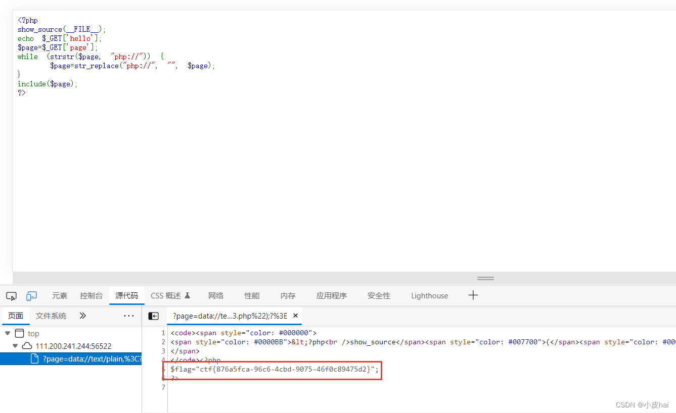Select the 源代码 tab
Screen dimensions: 676x413
click(127, 296)
